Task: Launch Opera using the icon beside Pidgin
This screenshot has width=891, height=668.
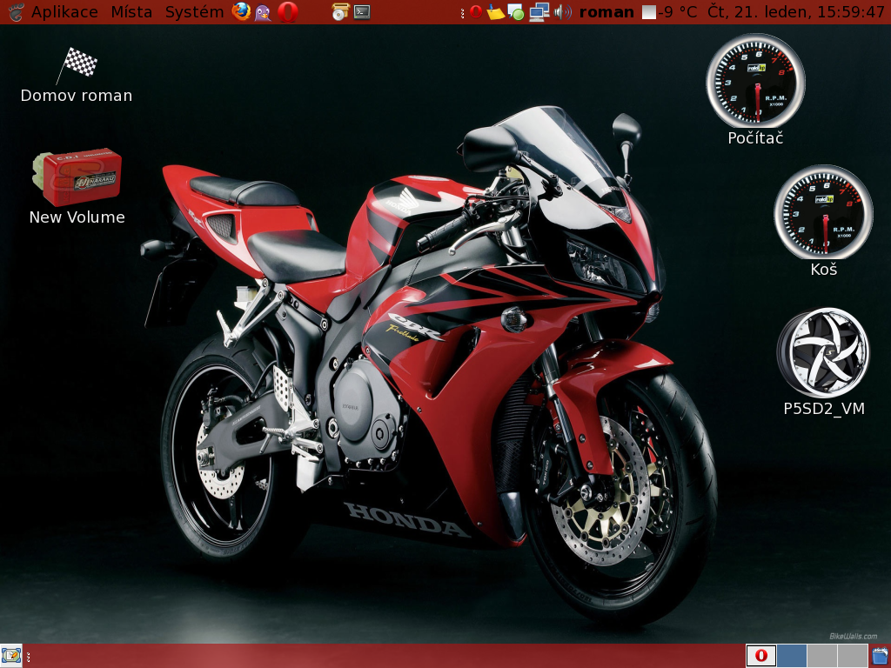Action: click(288, 12)
